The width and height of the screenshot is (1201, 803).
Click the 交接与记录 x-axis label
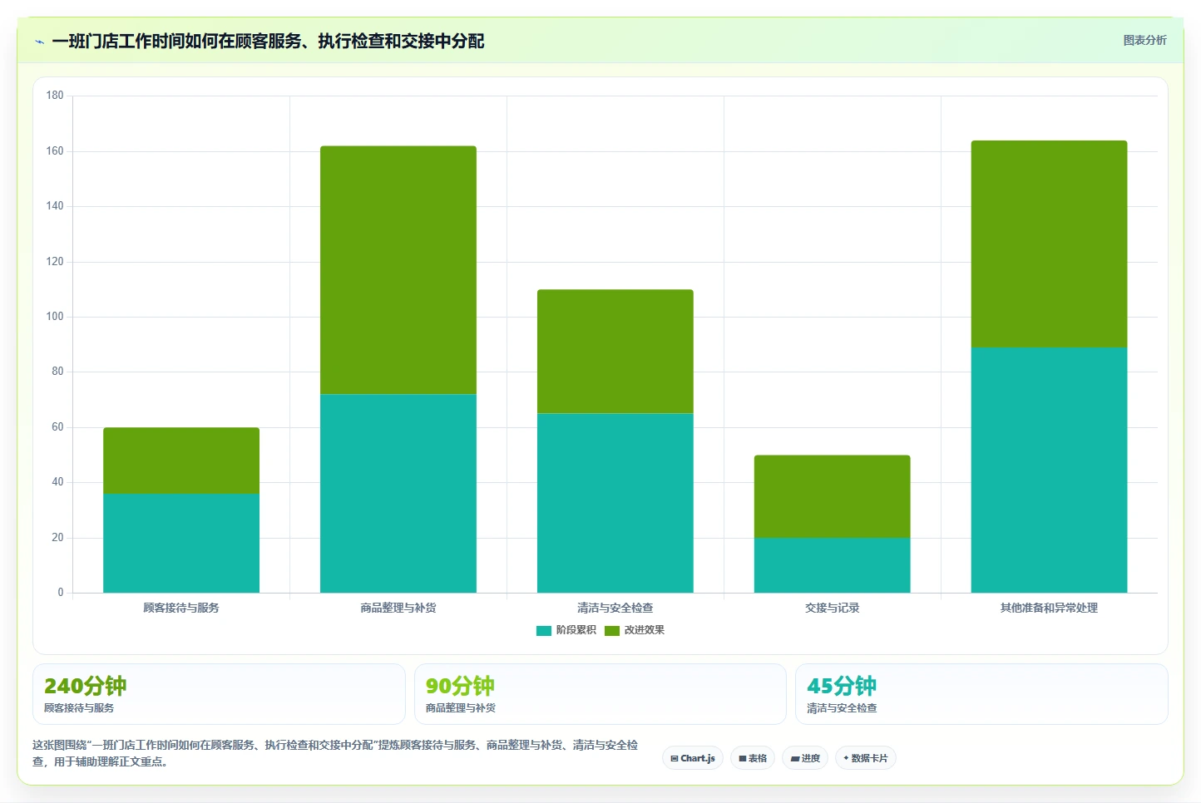click(833, 608)
